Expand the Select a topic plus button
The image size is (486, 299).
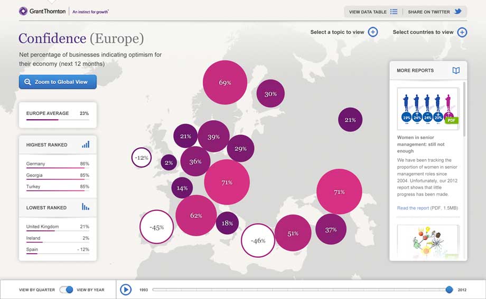[373, 32]
